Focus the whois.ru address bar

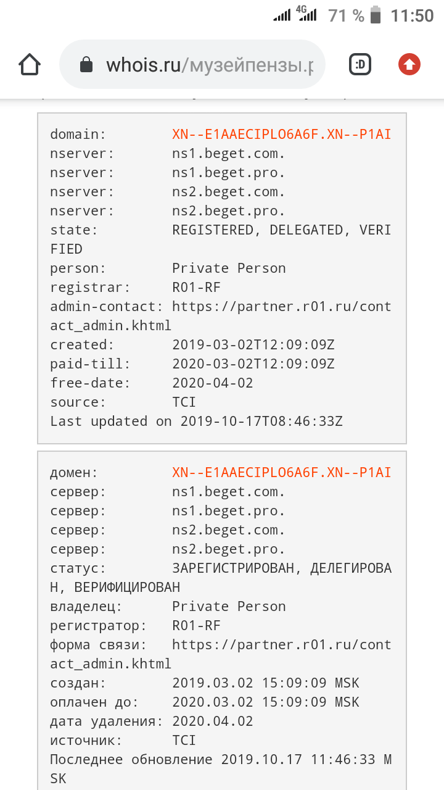pos(192,65)
